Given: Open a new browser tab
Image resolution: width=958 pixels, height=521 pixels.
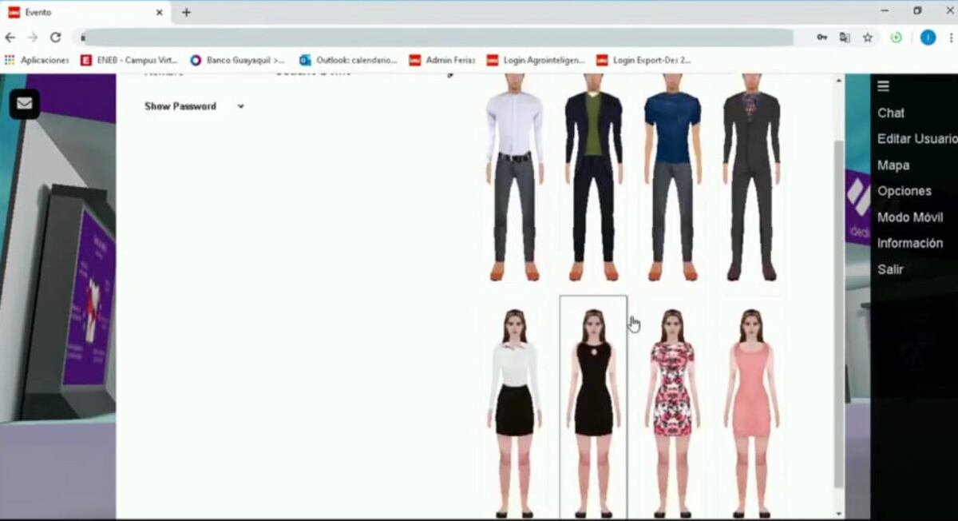Looking at the screenshot, I should click(186, 12).
